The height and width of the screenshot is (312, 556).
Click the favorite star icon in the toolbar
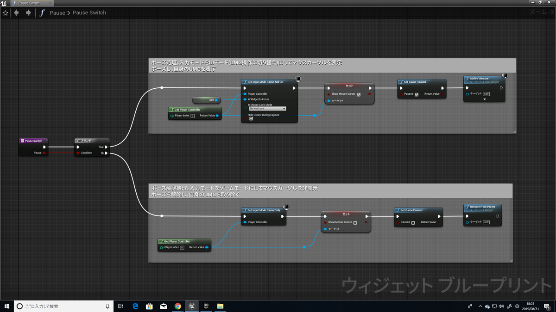click(6, 12)
